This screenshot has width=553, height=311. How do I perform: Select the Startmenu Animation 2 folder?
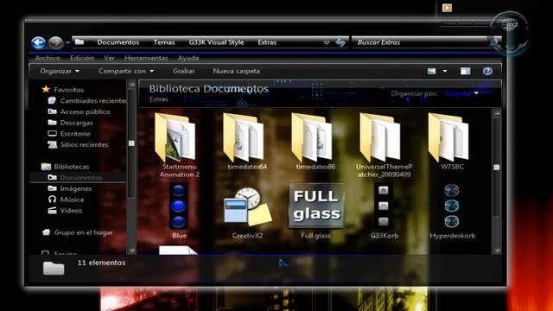tap(179, 146)
